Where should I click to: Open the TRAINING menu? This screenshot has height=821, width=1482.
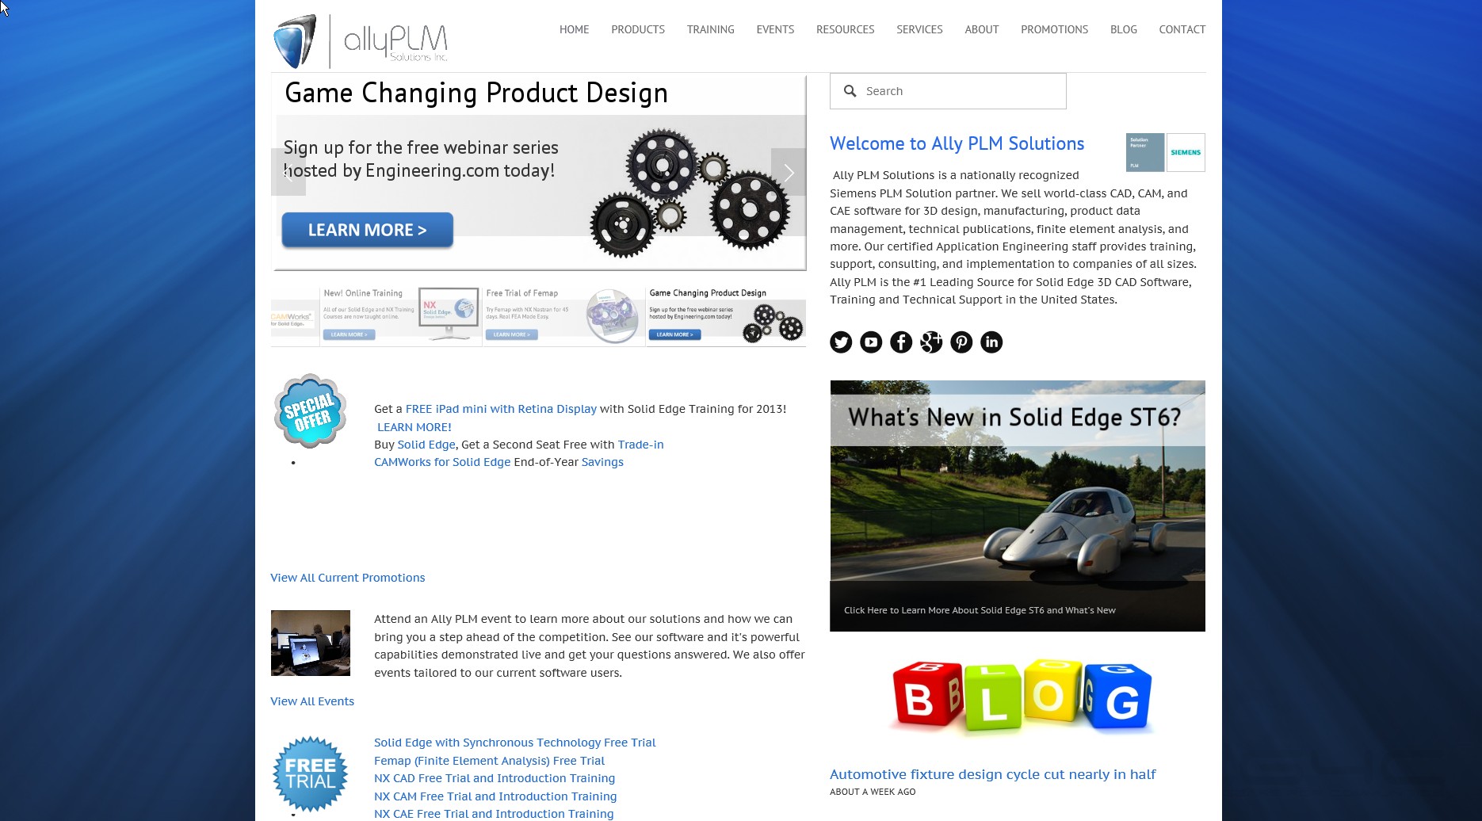click(710, 29)
